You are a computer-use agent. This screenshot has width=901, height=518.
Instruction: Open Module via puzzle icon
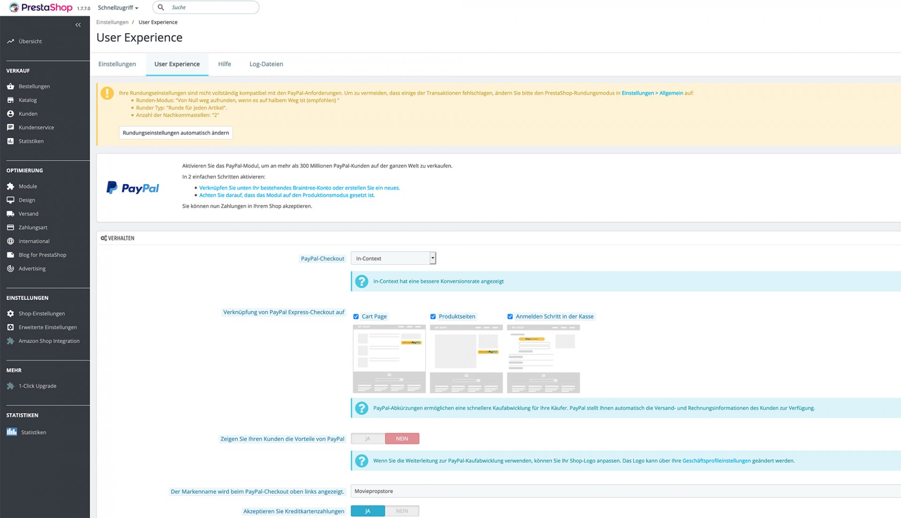pyautogui.click(x=10, y=186)
